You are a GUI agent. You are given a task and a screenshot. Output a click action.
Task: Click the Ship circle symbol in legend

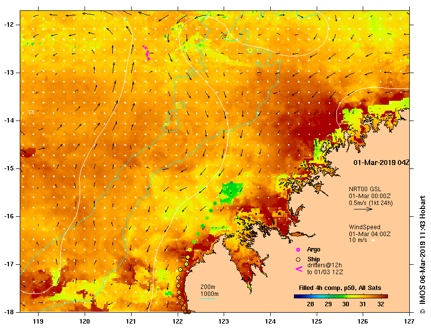point(298,259)
